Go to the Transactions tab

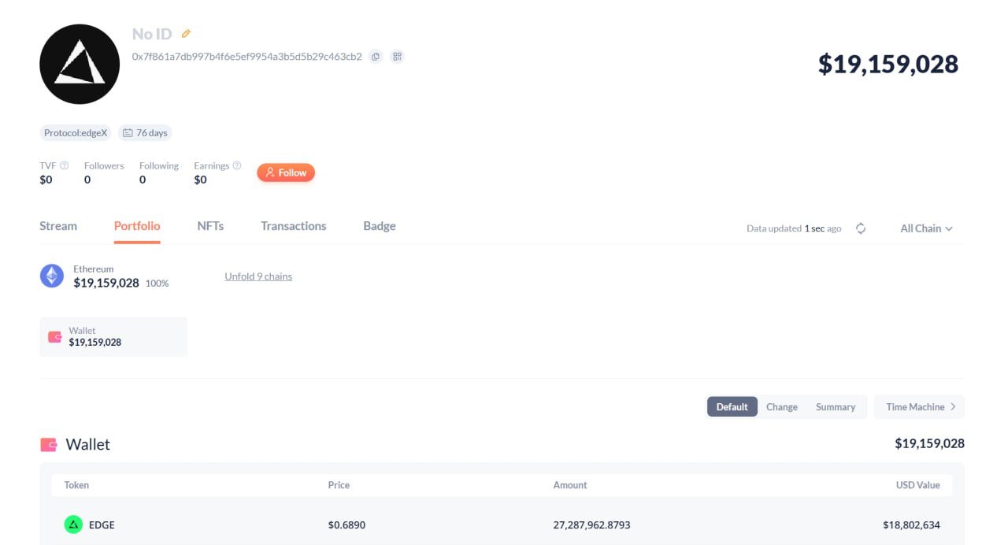tap(294, 226)
